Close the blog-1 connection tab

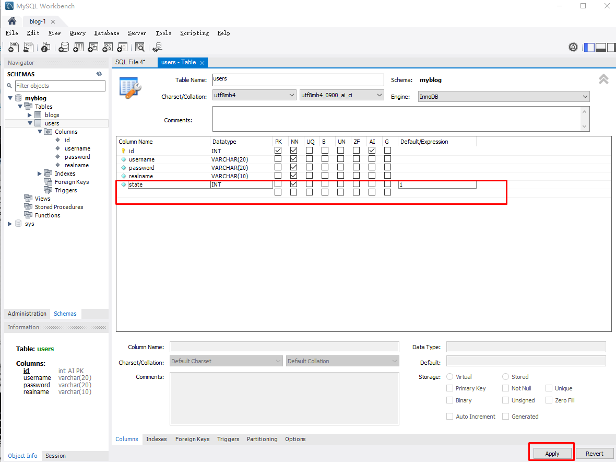[53, 21]
